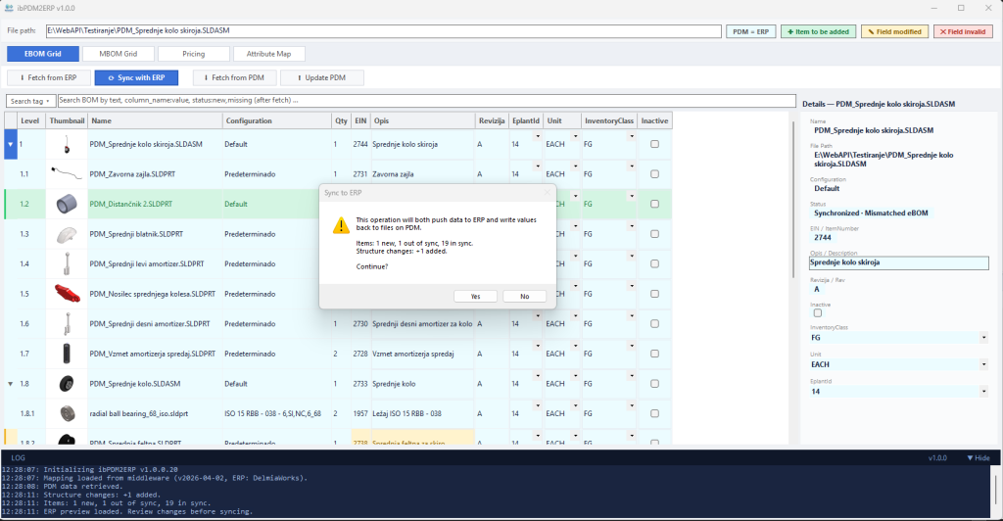Toggle Inactive checkbox for PDM_Zavorna zajla row
This screenshot has height=521, width=1003.
(654, 174)
